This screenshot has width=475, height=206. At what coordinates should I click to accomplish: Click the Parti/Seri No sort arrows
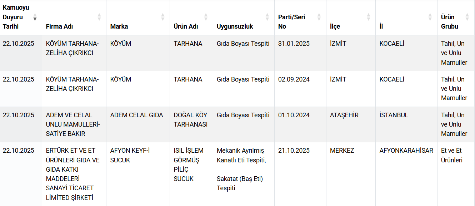point(319,17)
